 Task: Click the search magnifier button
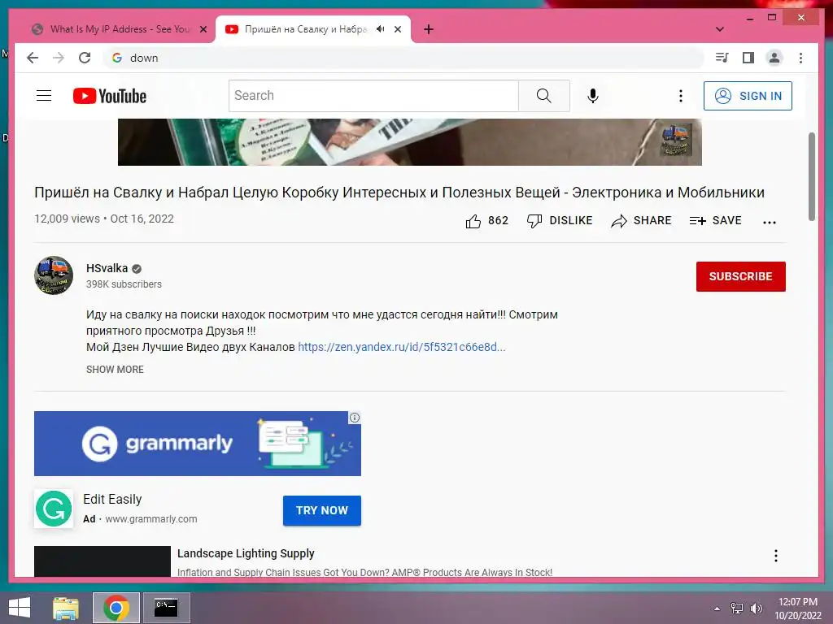coord(544,96)
